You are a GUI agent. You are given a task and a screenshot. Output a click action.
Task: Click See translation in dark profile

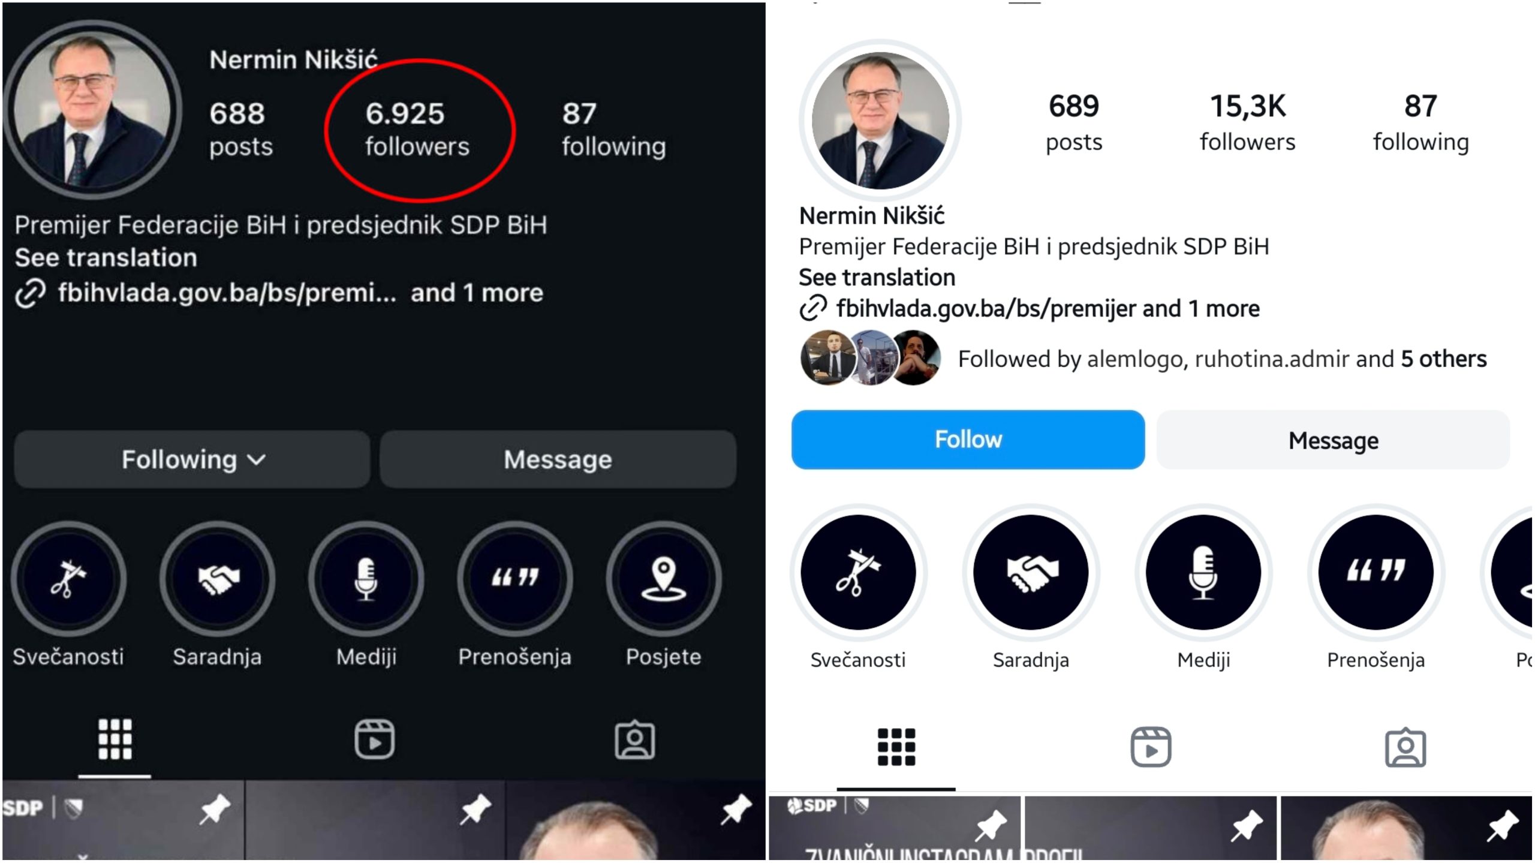[106, 258]
